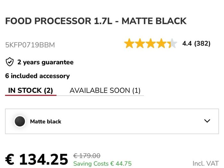Viewport: 224px width, 168px height.
Task: Open the Matte black color dropdown
Action: pos(112,121)
